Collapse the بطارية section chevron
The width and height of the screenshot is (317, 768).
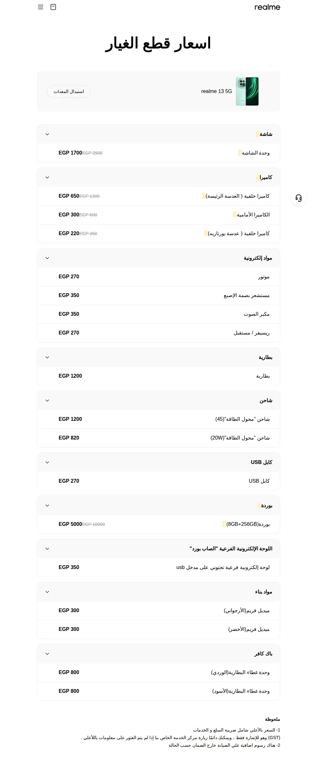47,357
